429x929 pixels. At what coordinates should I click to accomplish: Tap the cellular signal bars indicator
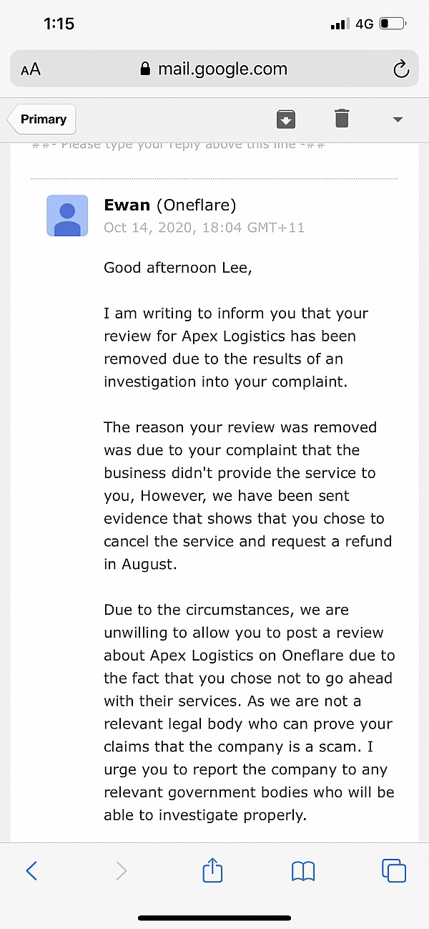coord(339,24)
